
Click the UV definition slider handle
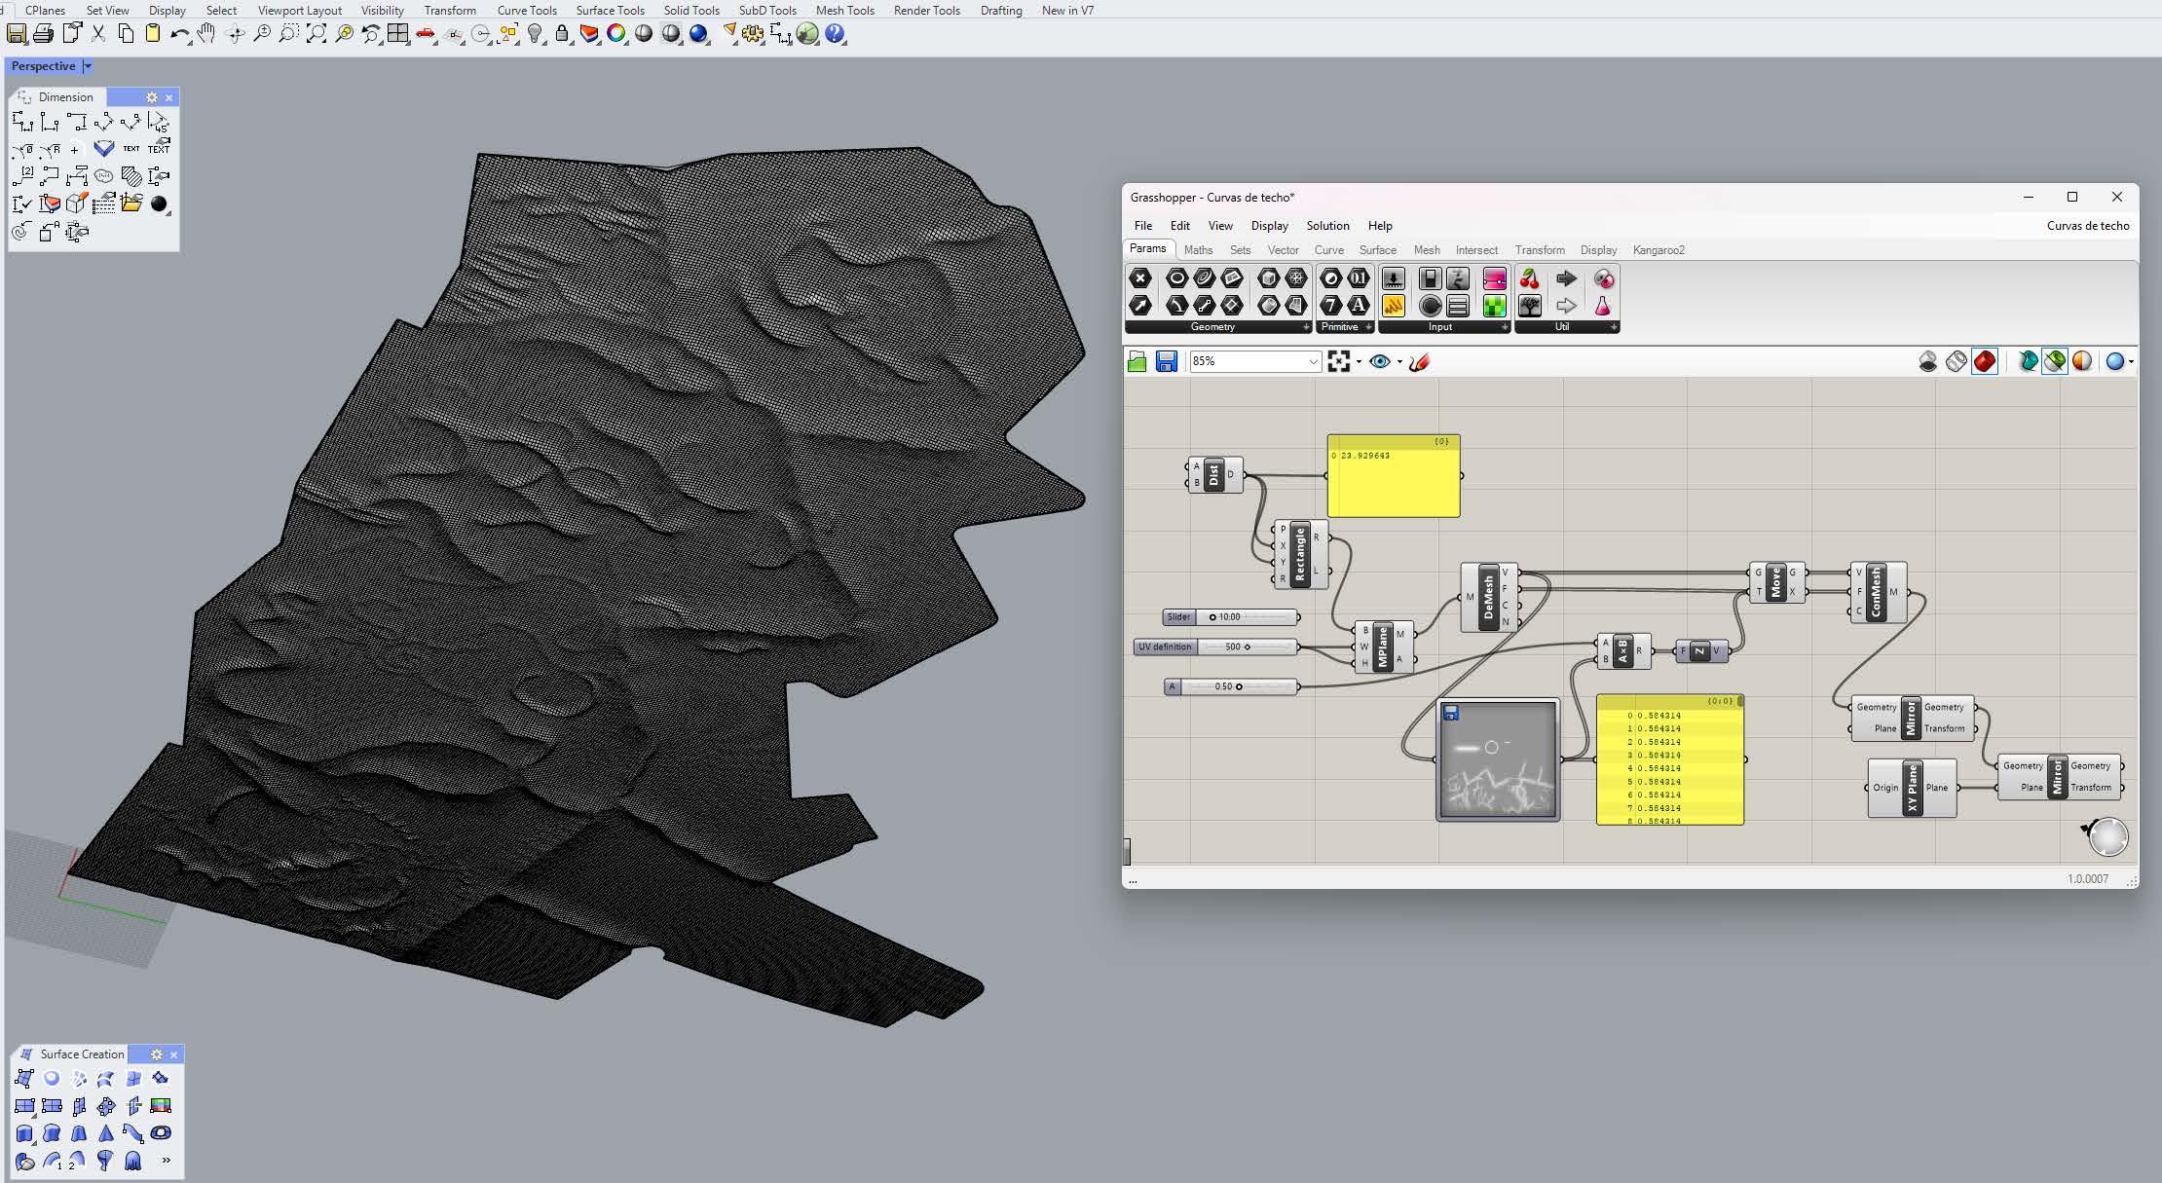click(x=1248, y=647)
